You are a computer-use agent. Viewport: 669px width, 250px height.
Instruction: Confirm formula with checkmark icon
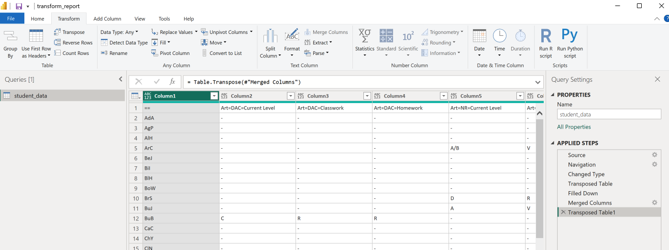[156, 82]
